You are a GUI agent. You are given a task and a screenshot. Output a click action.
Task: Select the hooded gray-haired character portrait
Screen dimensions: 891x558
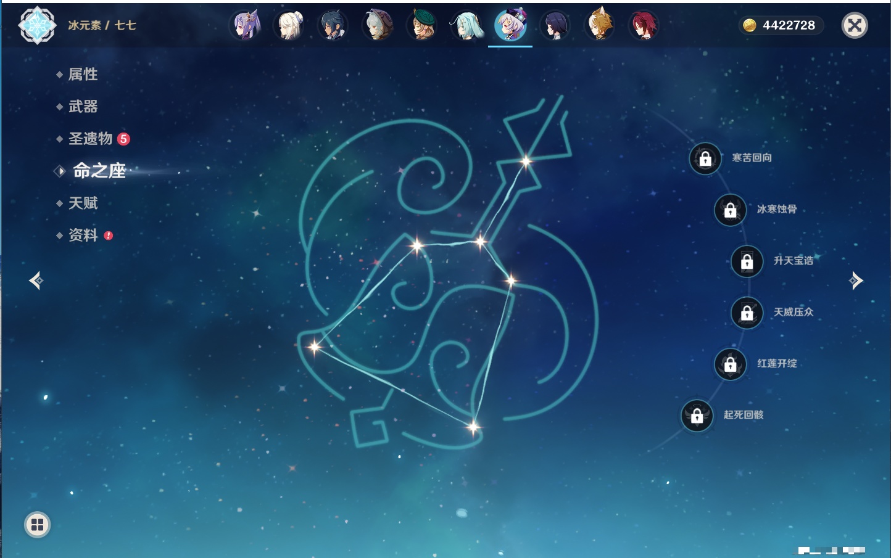point(378,26)
